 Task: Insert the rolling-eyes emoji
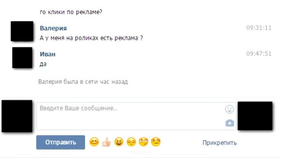pyautogui.click(x=144, y=142)
